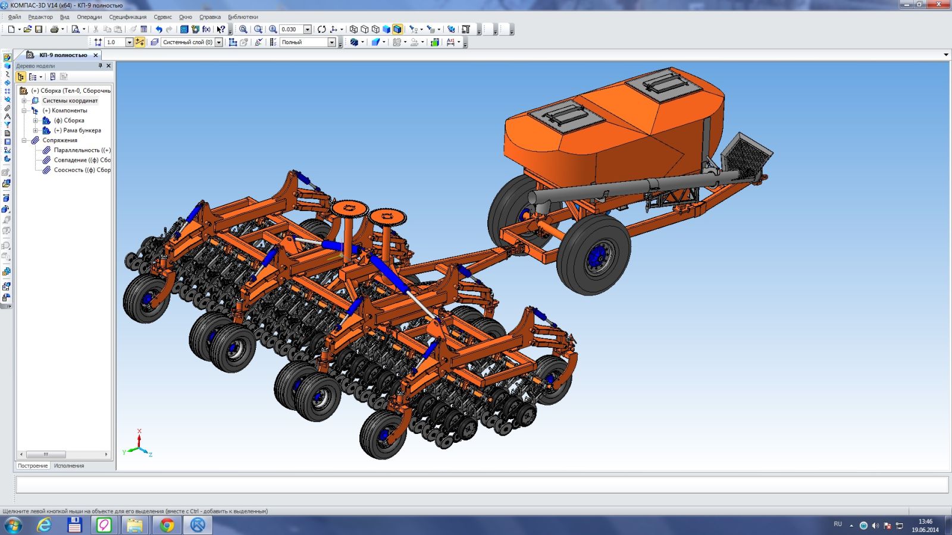
Task: Click the Rotate view icon
Action: (x=321, y=29)
